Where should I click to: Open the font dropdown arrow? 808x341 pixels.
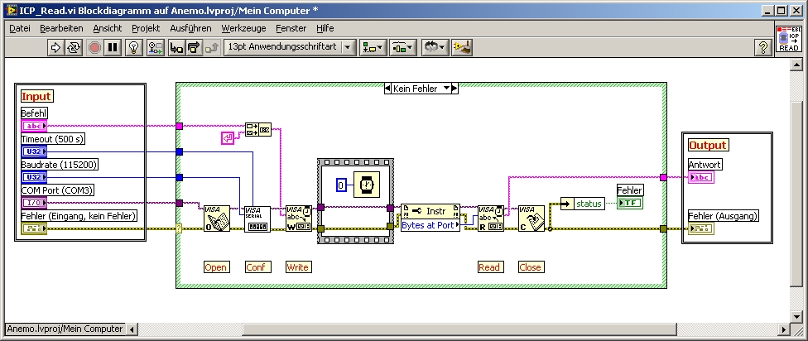click(348, 47)
